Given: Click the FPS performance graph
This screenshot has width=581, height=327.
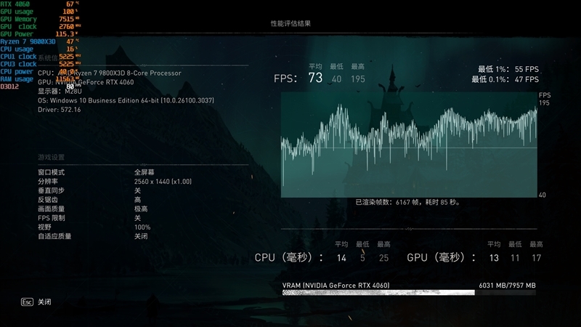Looking at the screenshot, I should 409,145.
